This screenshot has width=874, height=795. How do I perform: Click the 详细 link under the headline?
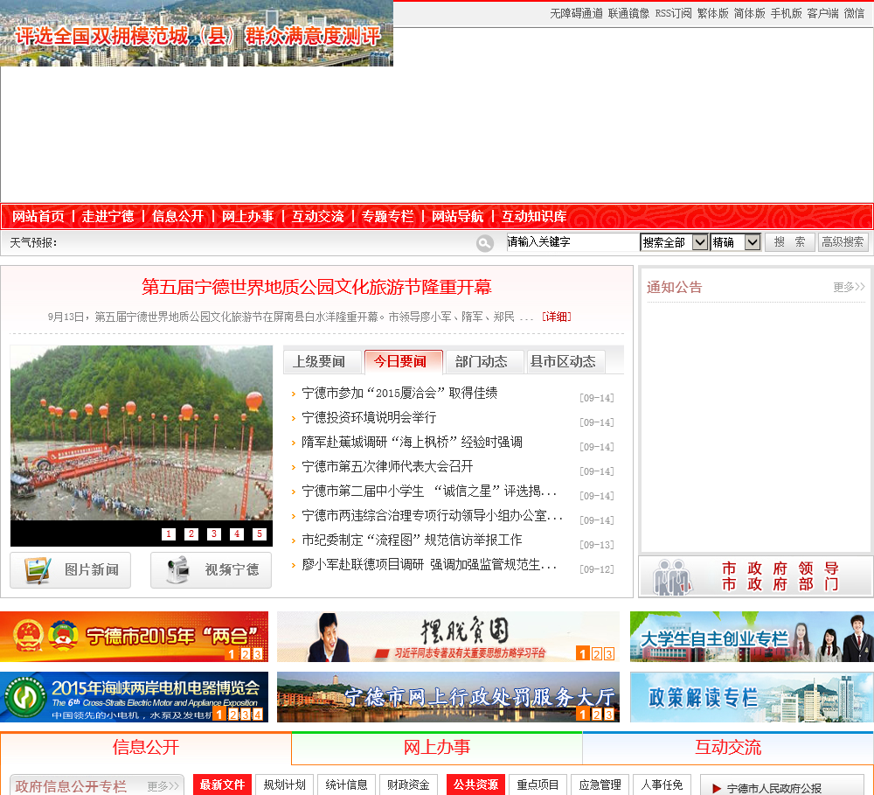tap(557, 317)
